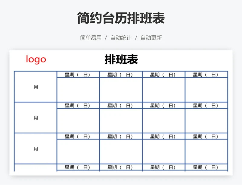Select blank cell under second row's third 星期 header
The image size is (242, 185).
pos(164,121)
